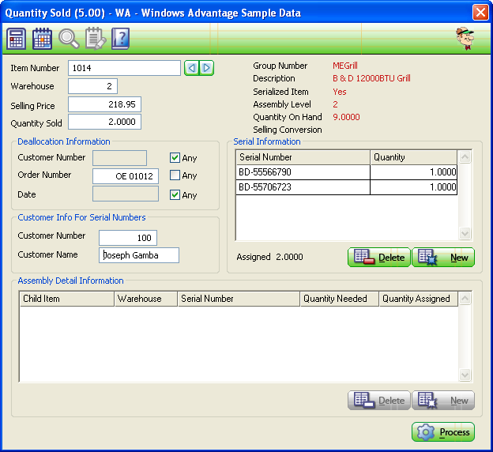Check Any for Order Number

tap(175, 175)
